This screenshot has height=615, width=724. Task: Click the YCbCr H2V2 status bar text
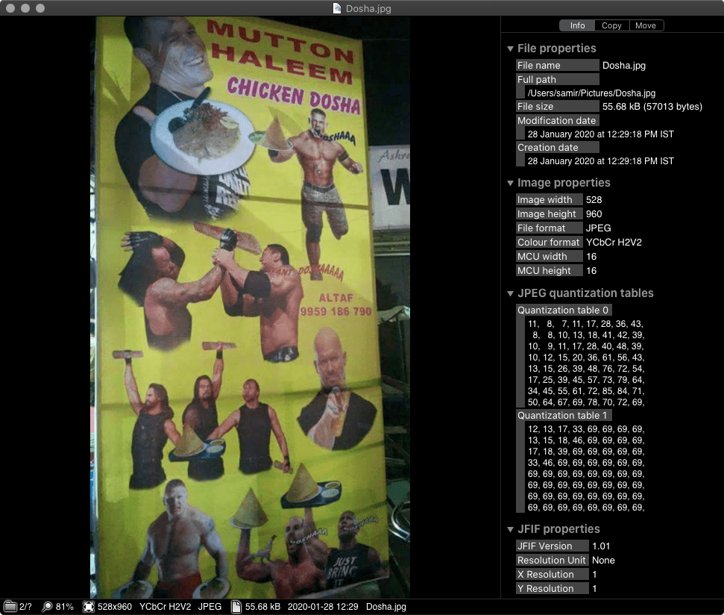tap(165, 607)
